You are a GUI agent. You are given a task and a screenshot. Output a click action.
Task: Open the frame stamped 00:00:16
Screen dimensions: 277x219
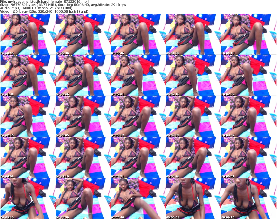coord(28,34)
